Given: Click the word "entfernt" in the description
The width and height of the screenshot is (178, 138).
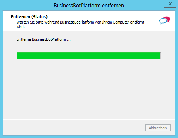Looking at the screenshot, I should (x=137, y=22).
